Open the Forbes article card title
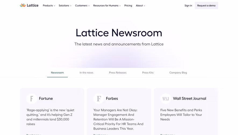This screenshot has height=135, width=238. (x=112, y=98)
